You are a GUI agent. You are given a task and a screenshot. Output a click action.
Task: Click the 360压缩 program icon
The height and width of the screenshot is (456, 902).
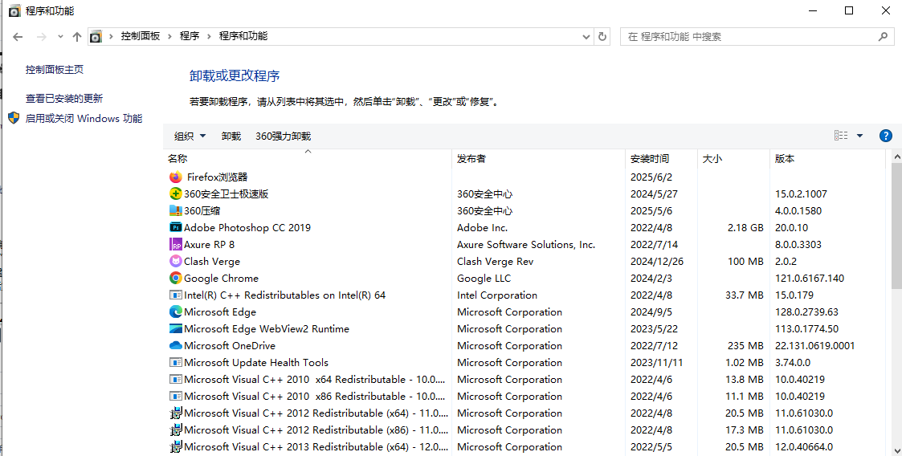176,210
